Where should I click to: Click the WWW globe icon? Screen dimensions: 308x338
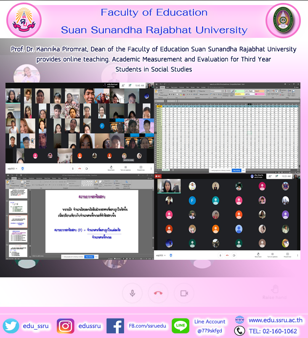(x=239, y=320)
